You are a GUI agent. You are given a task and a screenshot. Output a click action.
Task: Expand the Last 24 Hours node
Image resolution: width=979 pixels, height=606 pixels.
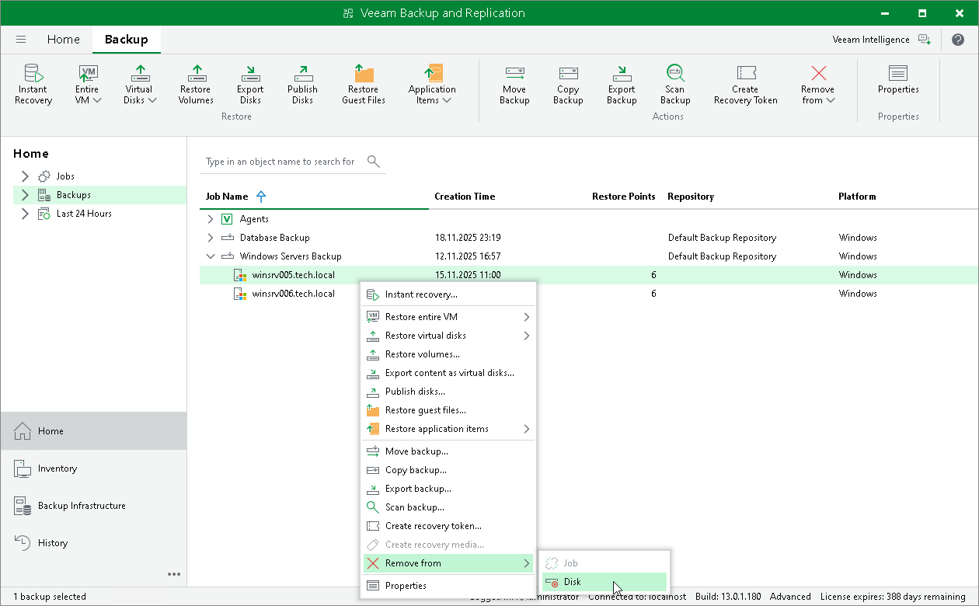point(25,214)
